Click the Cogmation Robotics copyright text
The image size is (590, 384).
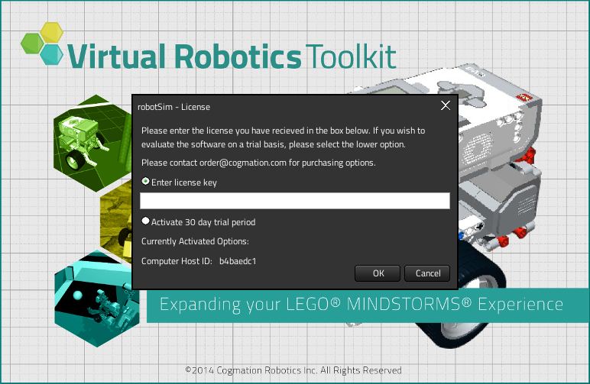tap(293, 370)
